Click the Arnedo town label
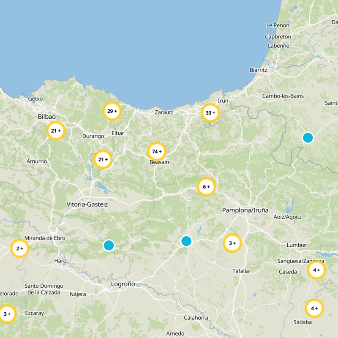The height and width of the screenshot is (338, 338). pos(175,334)
